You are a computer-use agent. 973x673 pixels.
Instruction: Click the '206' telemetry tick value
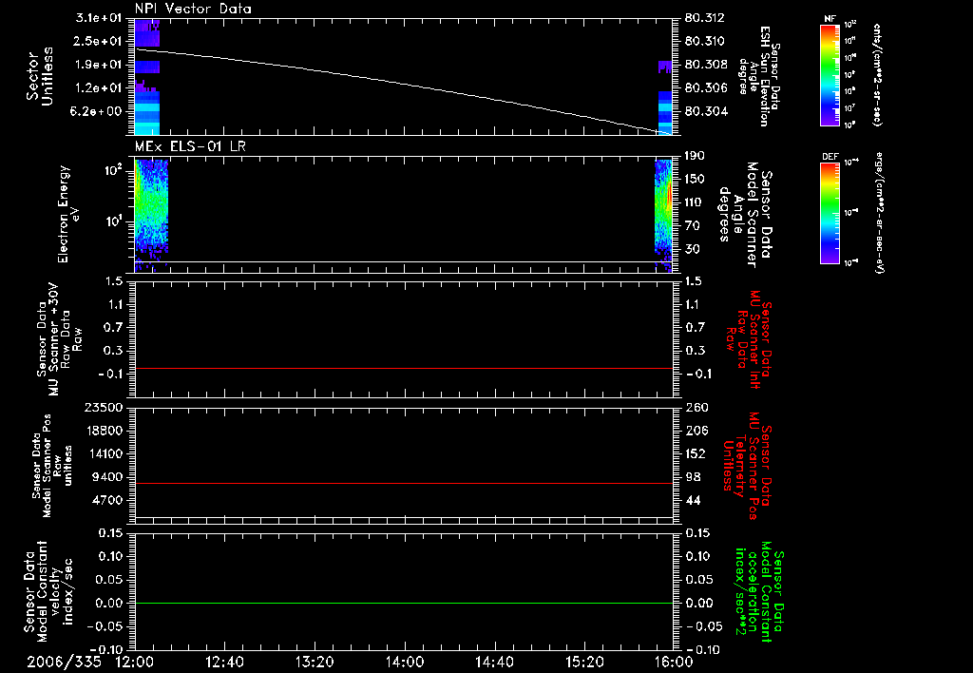coord(696,431)
